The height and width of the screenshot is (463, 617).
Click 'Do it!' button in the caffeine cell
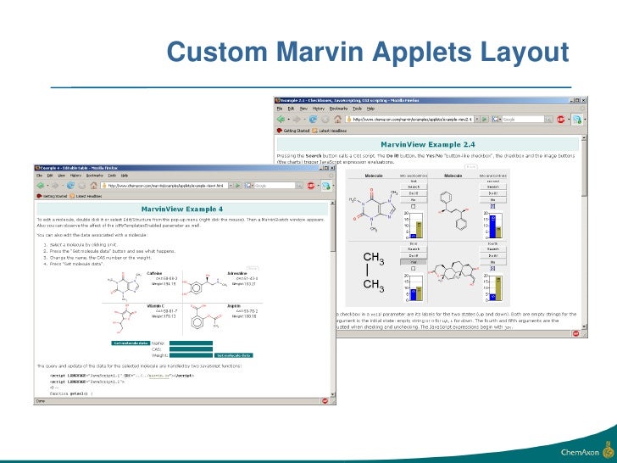(x=414, y=193)
